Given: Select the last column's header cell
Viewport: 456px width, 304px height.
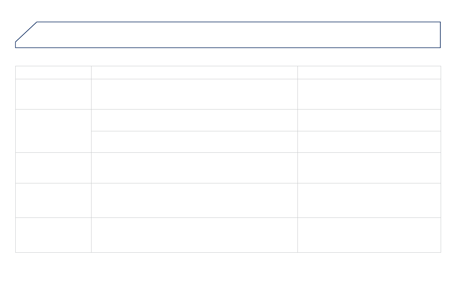Looking at the screenshot, I should tap(369, 72).
